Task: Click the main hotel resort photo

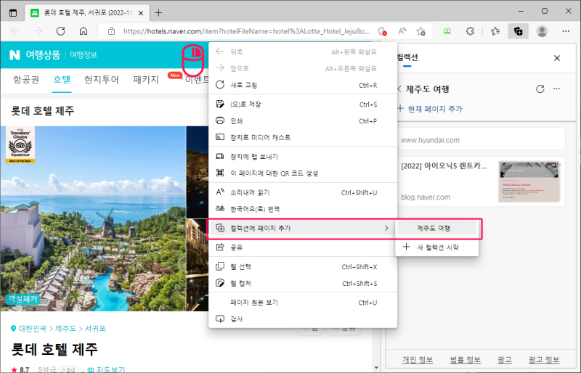Action: click(x=93, y=218)
